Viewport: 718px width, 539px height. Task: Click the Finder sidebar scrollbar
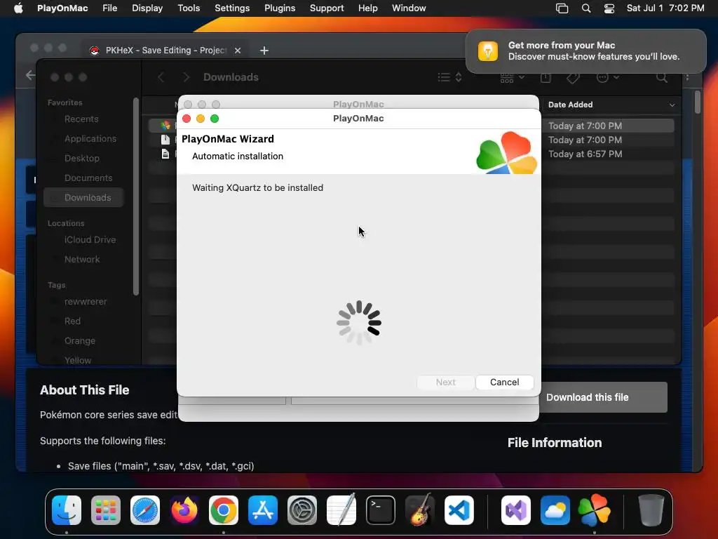[135, 197]
